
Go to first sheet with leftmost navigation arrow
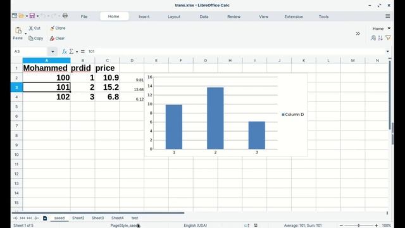(15, 218)
